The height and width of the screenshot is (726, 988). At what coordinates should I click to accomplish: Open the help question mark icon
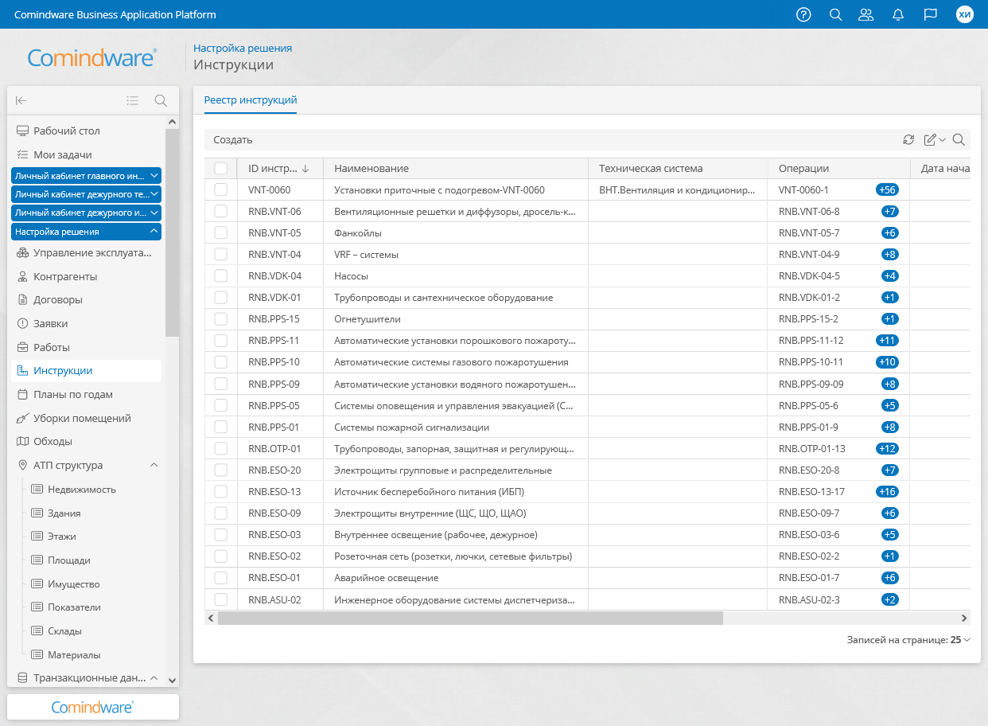[x=803, y=14]
